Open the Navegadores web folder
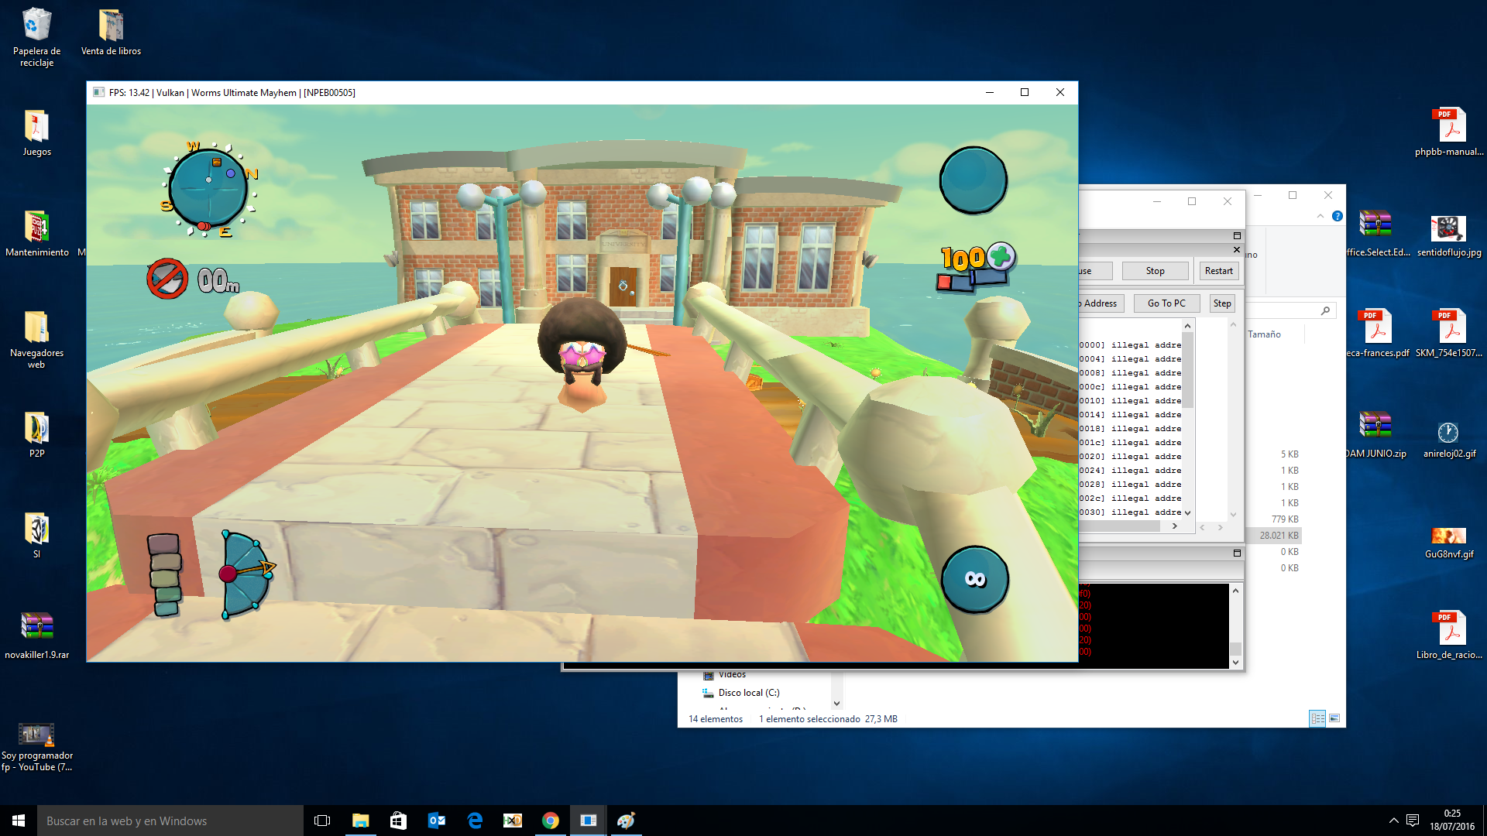 36,339
